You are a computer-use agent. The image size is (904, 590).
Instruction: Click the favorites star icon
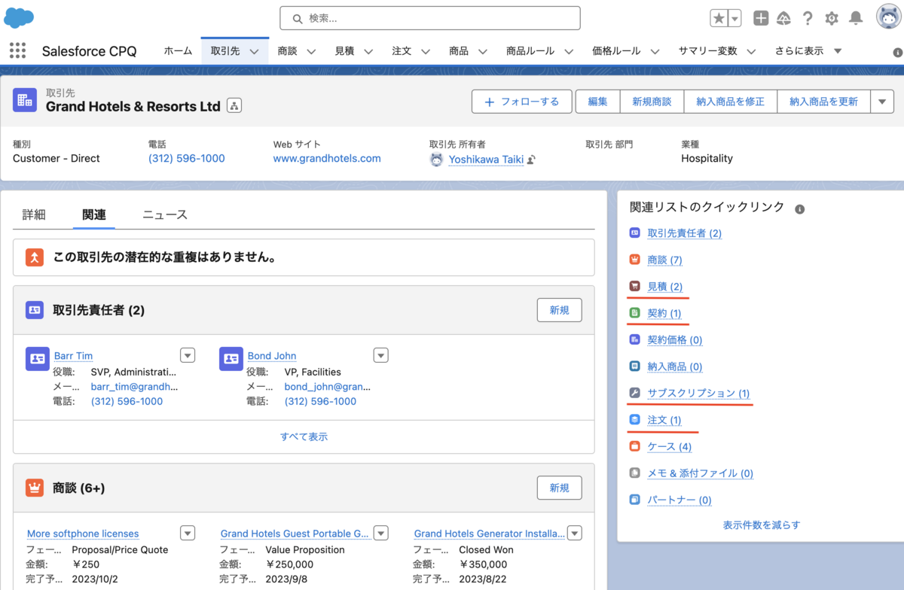click(x=720, y=17)
